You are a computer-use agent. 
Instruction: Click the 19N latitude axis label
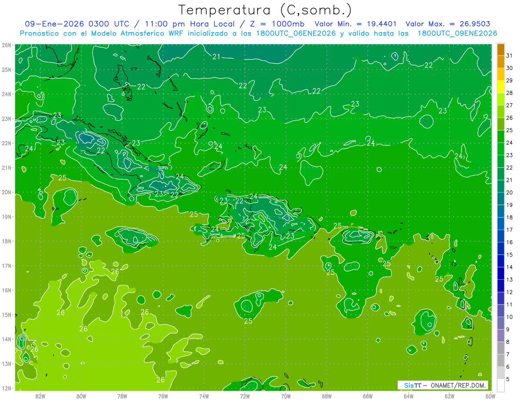pyautogui.click(x=6, y=217)
